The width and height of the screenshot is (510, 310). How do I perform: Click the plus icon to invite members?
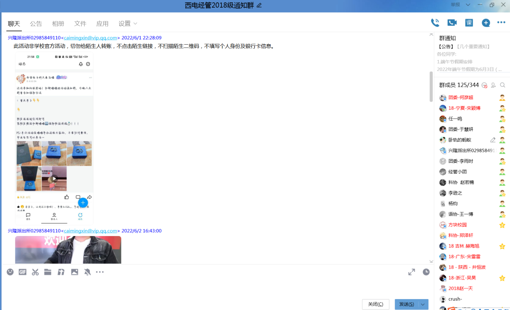click(x=486, y=23)
